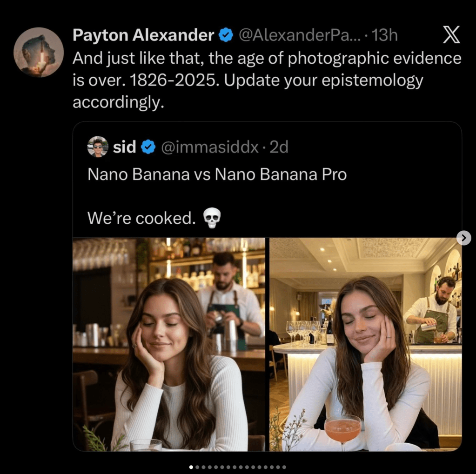476x474 pixels.
Task: Click the verified badge beside Payton Alexander
Action: point(226,35)
